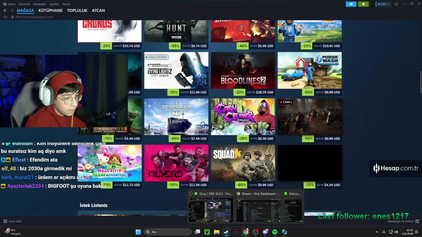The image size is (422, 237).
Task: Open the PowerWash Simulator tile
Action: (x=310, y=70)
